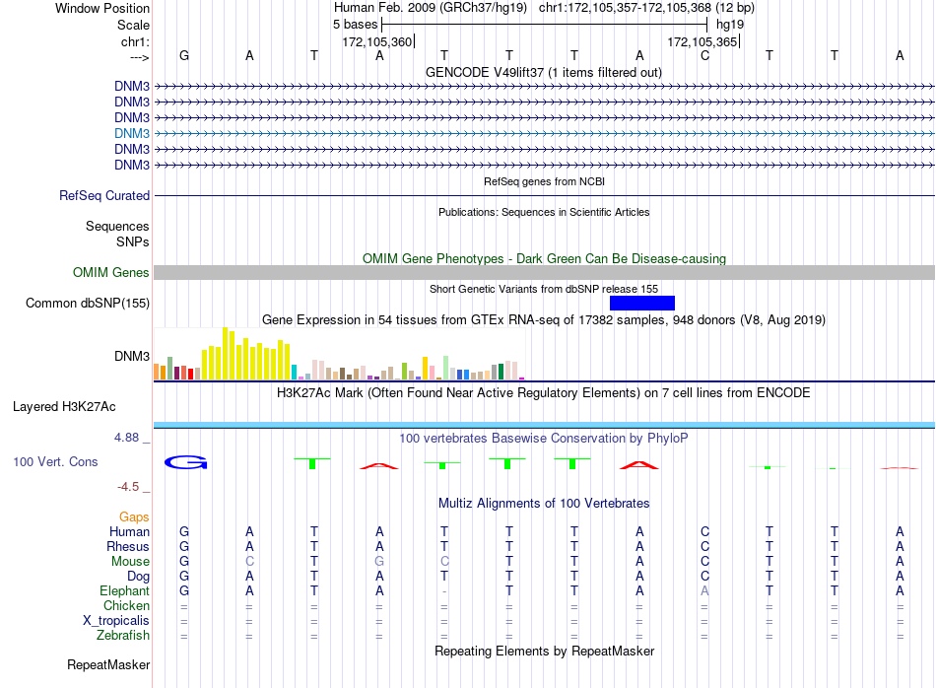Open the light-blue highlighted DNM3 transcript label
The width and height of the screenshot is (936, 688).
point(132,133)
